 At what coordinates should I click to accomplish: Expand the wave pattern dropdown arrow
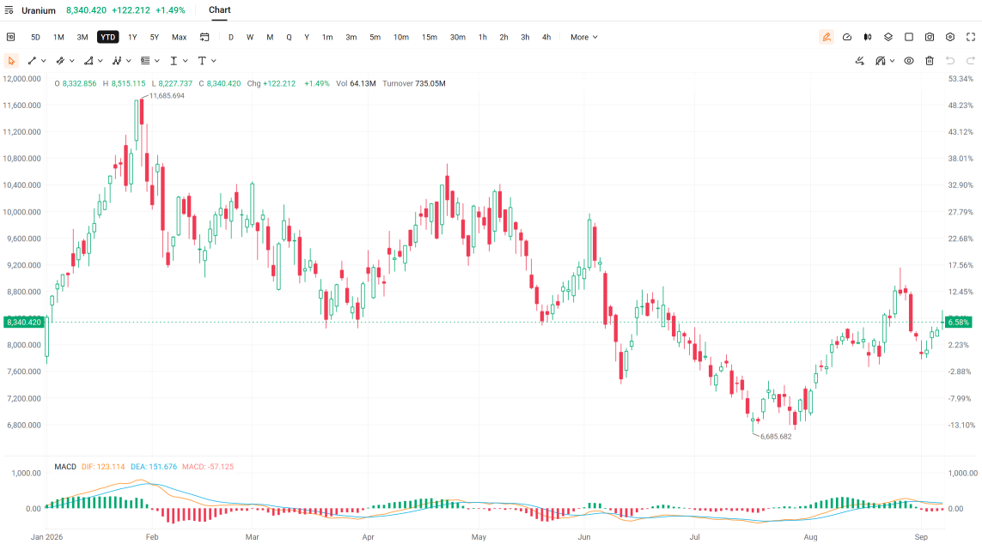point(128,61)
